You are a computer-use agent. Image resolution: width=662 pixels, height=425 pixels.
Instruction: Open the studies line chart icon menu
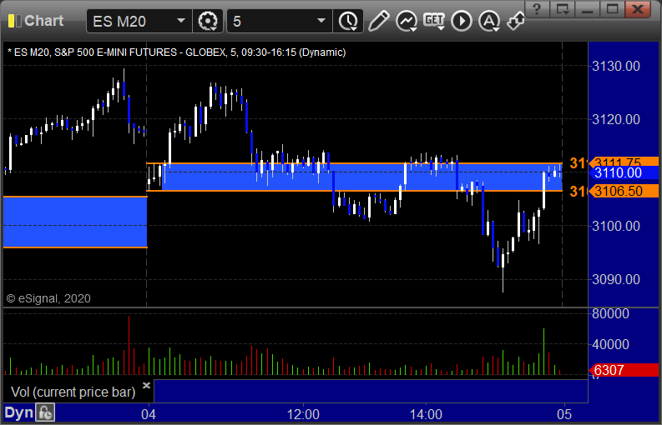(407, 21)
